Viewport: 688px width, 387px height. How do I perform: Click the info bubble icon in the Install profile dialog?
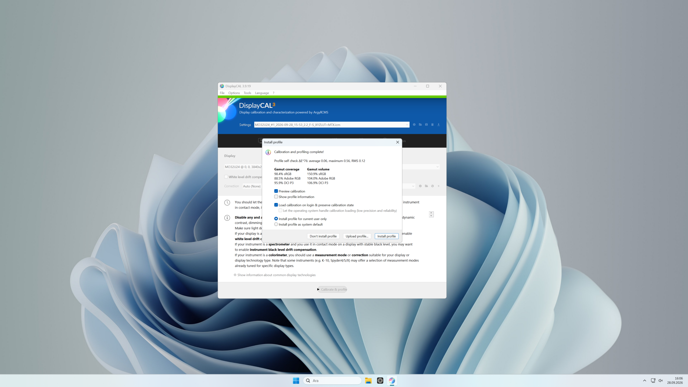(268, 152)
